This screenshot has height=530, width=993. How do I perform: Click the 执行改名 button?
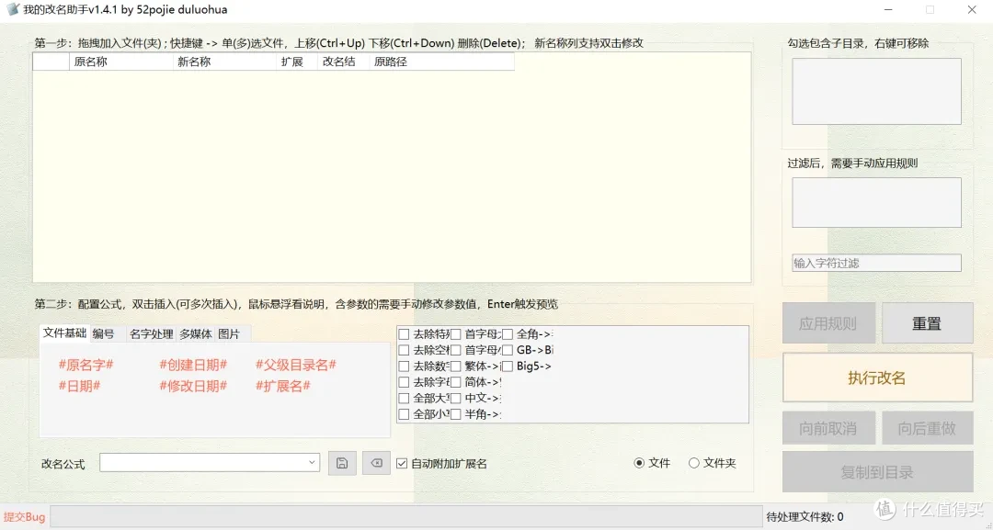click(878, 378)
